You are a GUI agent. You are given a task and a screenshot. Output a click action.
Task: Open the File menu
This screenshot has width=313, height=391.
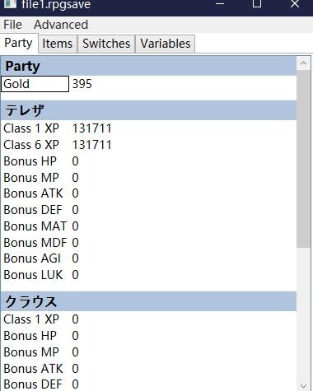tap(12, 25)
